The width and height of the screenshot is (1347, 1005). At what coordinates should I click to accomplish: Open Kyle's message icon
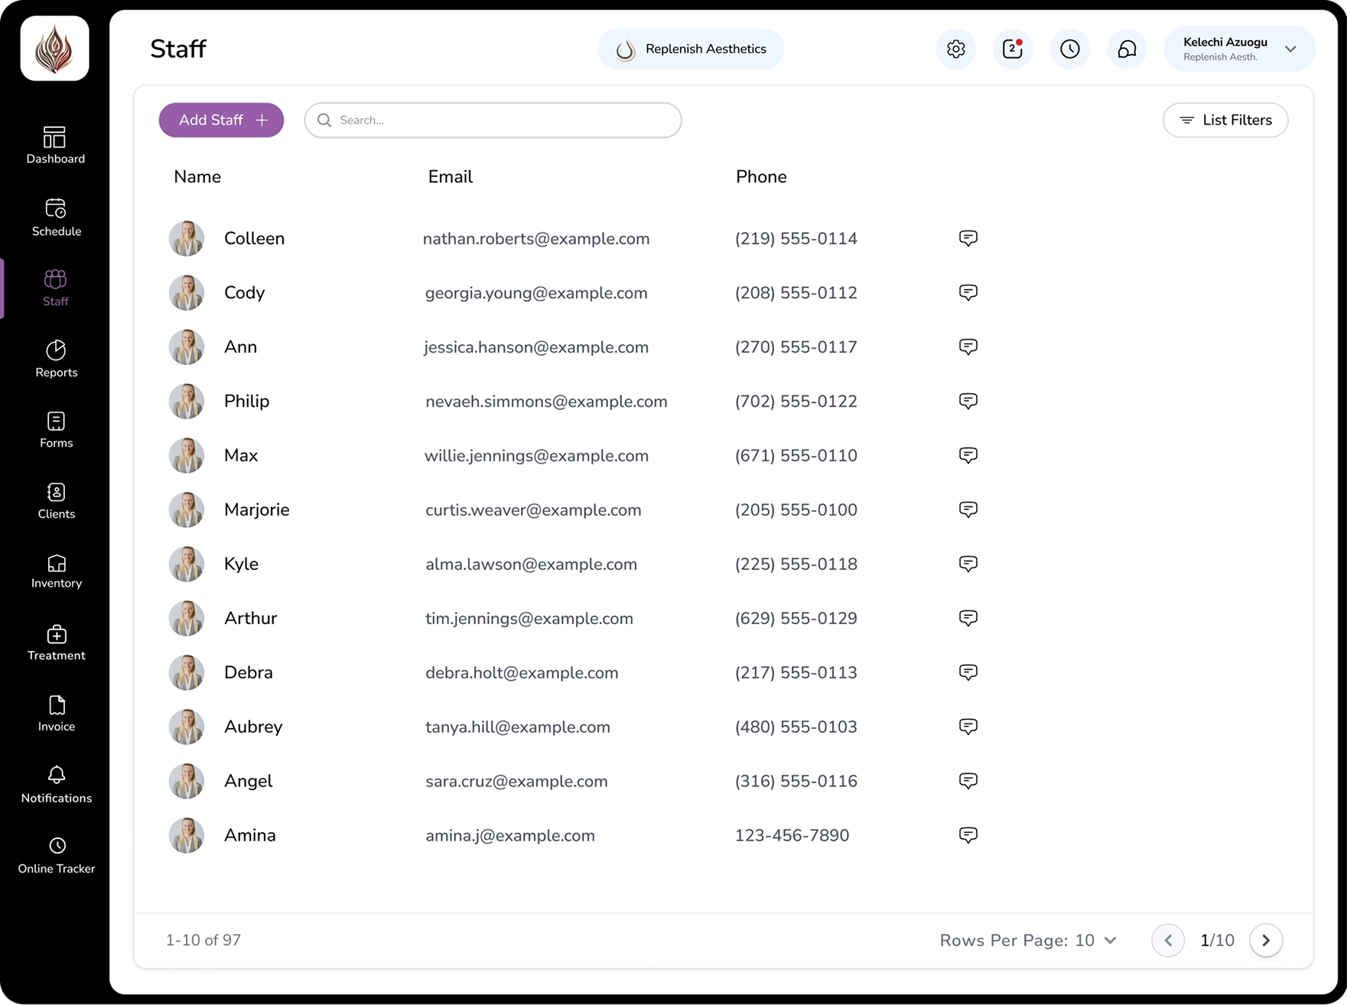(x=968, y=564)
